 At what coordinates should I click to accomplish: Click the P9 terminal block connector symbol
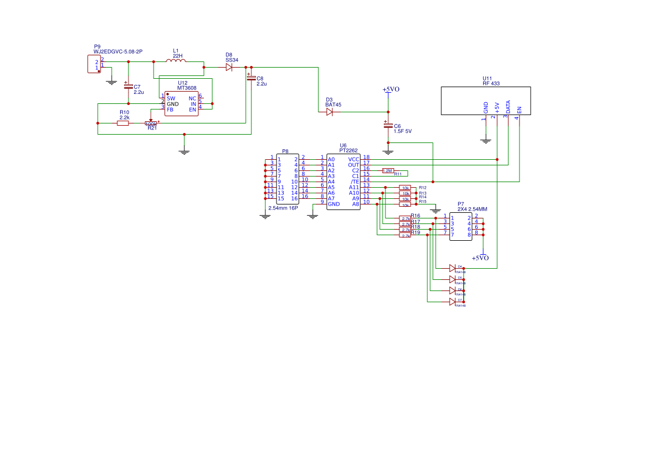coord(94,64)
